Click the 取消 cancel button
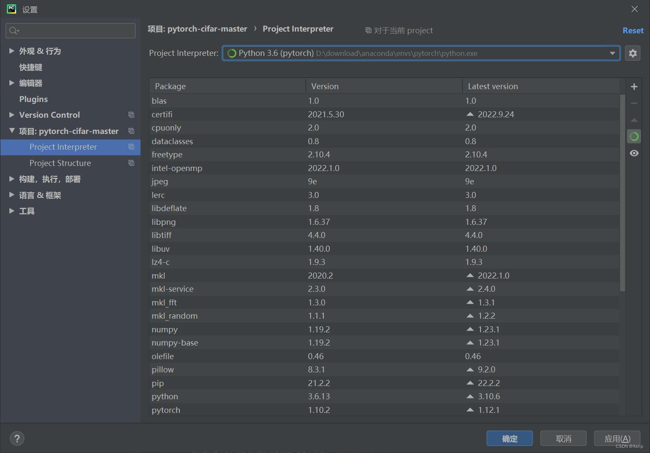The image size is (650, 453). [x=563, y=438]
